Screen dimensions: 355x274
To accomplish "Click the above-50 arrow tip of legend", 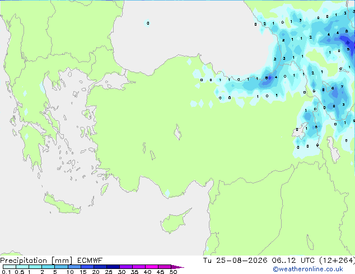I will pyautogui.click(x=177, y=267).
